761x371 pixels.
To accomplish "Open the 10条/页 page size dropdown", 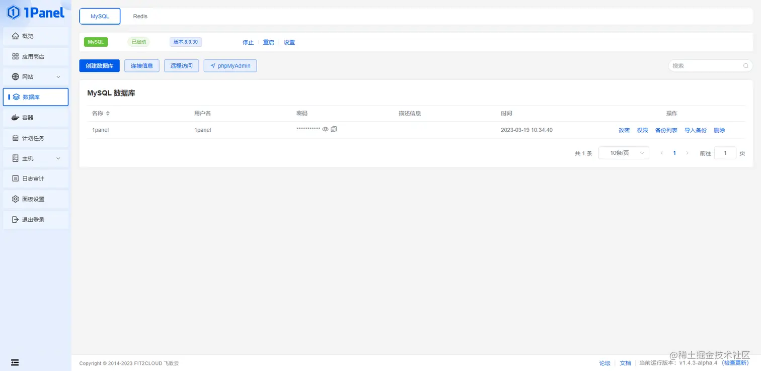I will pyautogui.click(x=624, y=153).
